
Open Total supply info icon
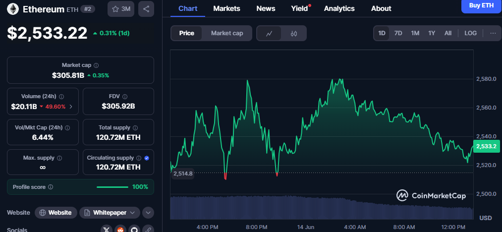tap(135, 127)
